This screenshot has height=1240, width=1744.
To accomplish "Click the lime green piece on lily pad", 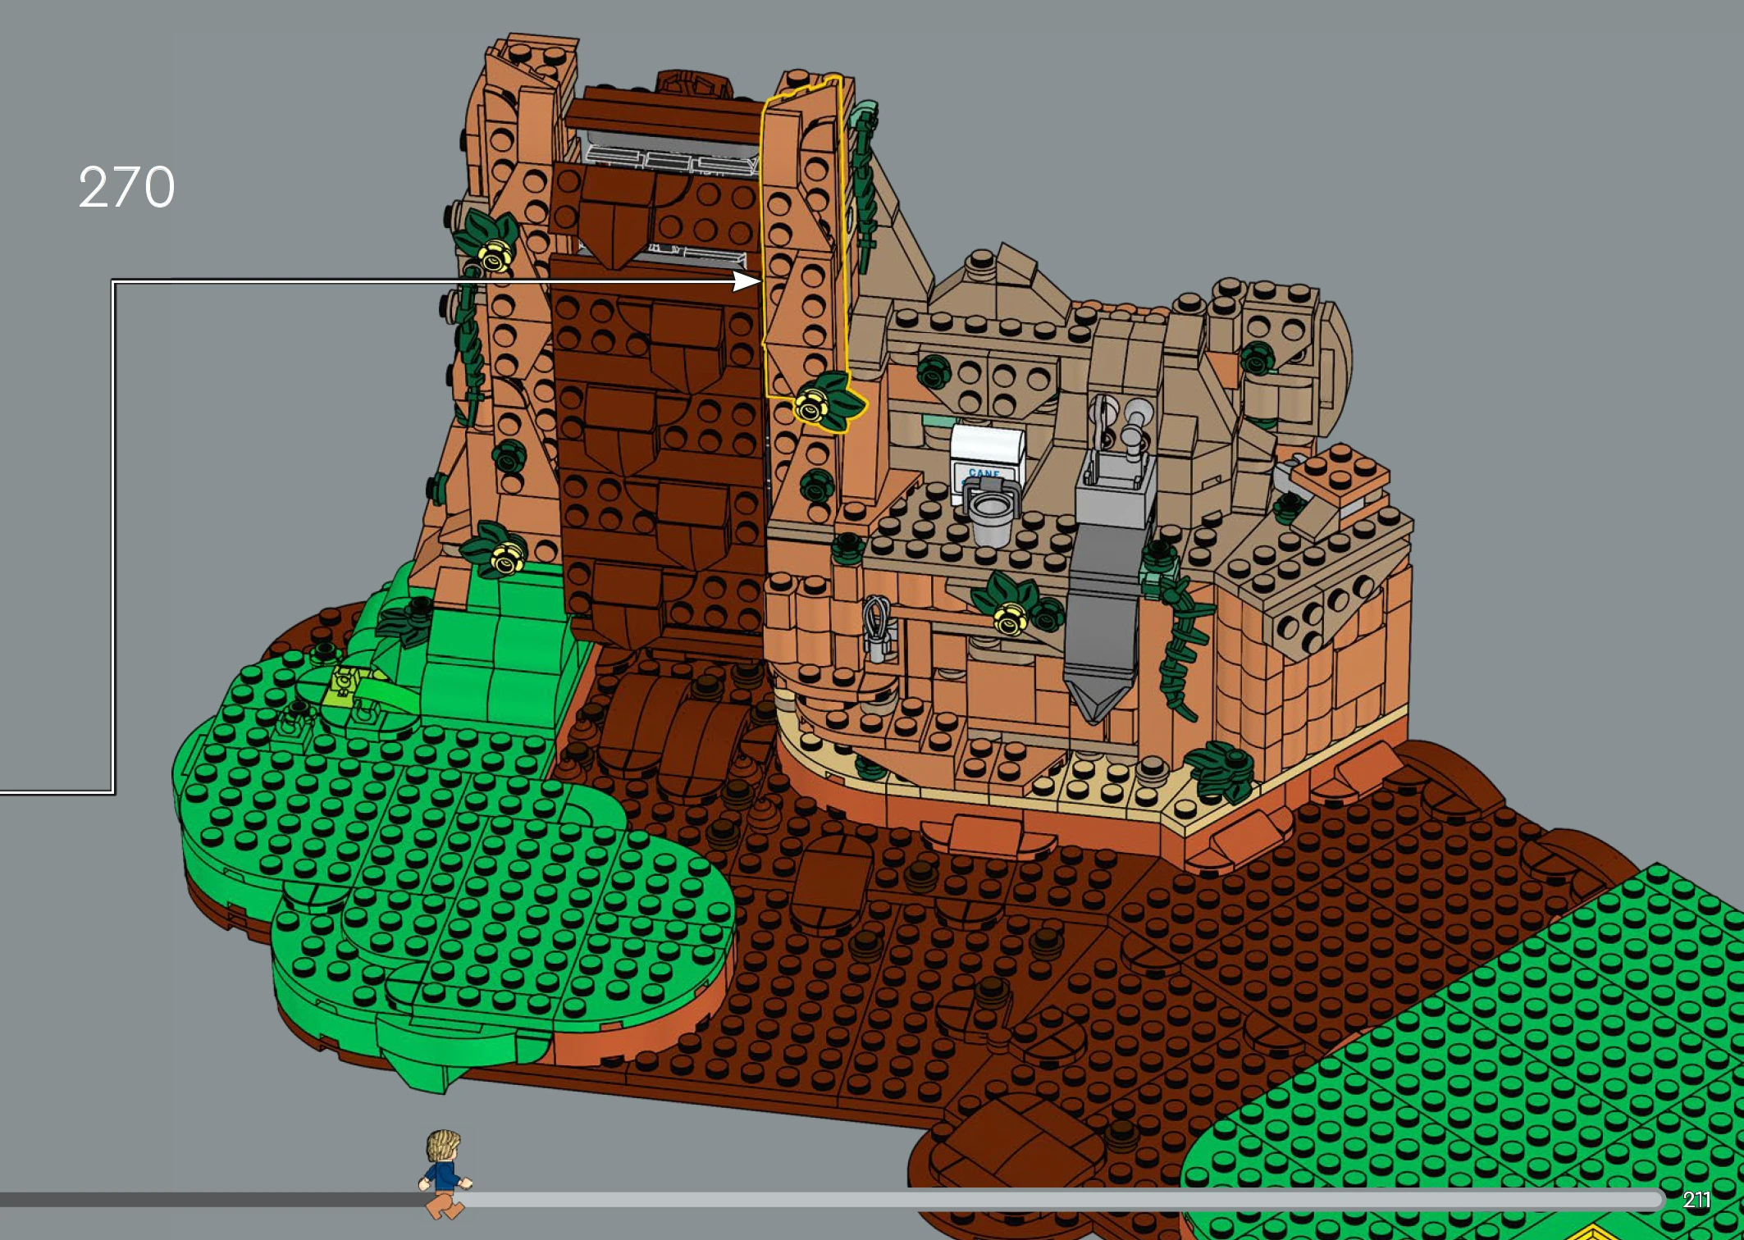I will pyautogui.click(x=342, y=687).
